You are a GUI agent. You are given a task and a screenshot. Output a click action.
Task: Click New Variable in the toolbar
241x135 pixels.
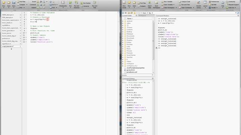click(x=167, y=1)
